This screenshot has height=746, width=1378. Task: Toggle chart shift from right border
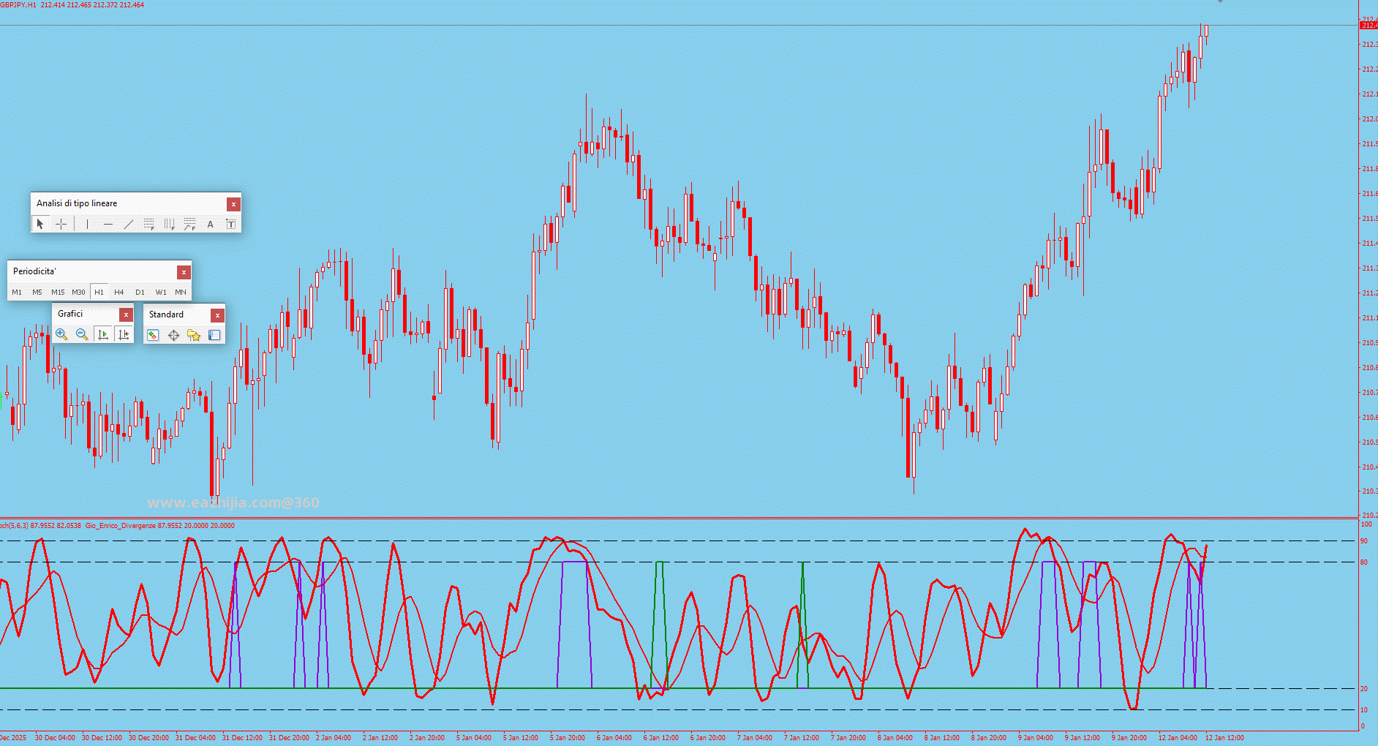pyautogui.click(x=124, y=334)
